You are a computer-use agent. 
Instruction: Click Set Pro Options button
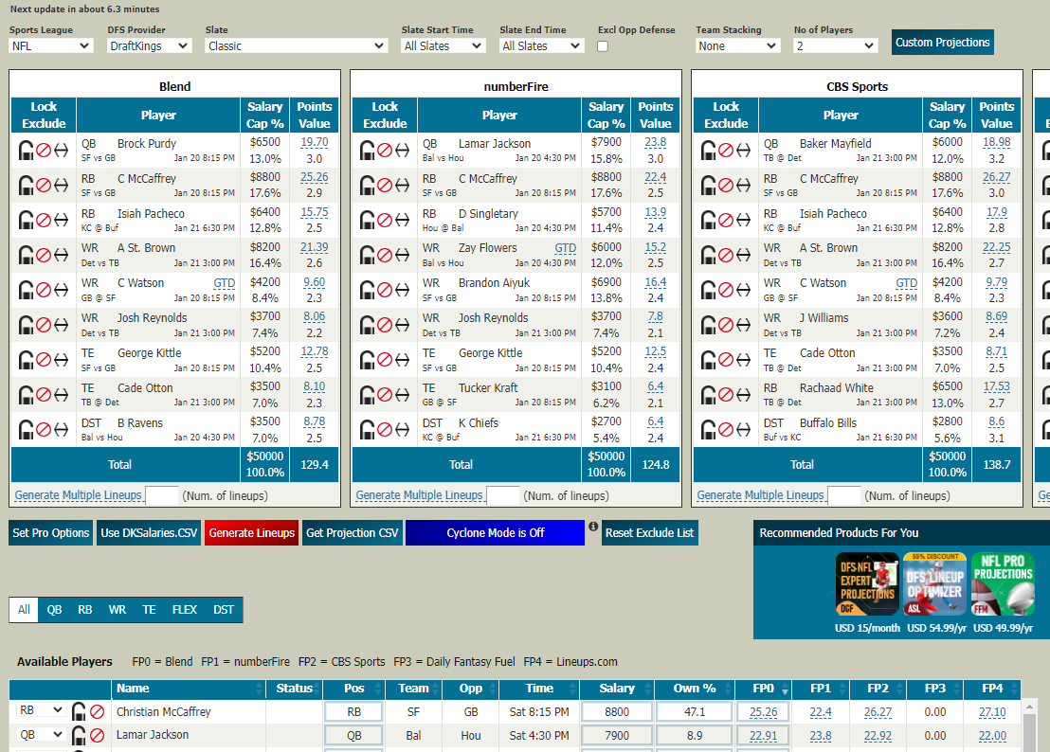(x=51, y=532)
